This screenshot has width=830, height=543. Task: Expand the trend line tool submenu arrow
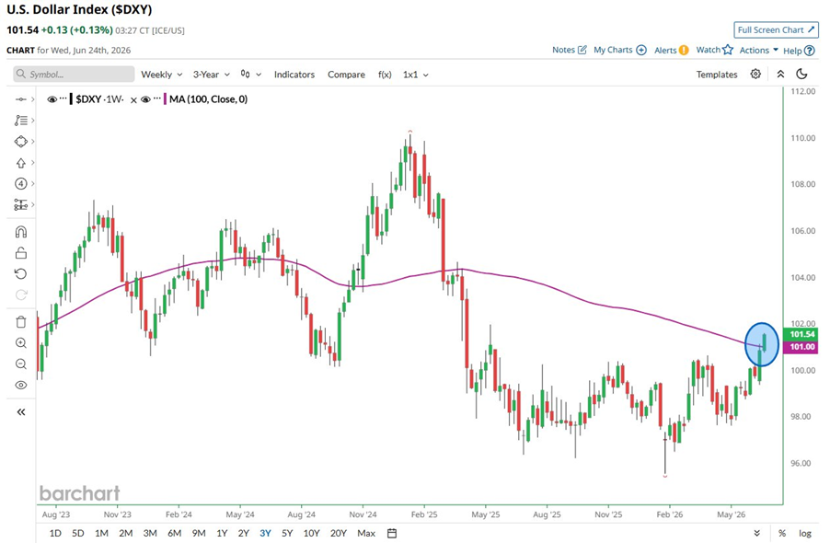coord(33,99)
